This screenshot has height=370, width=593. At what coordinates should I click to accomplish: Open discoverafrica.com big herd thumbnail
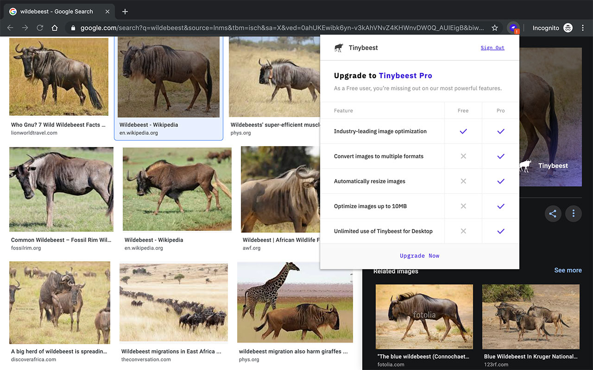[x=60, y=302]
